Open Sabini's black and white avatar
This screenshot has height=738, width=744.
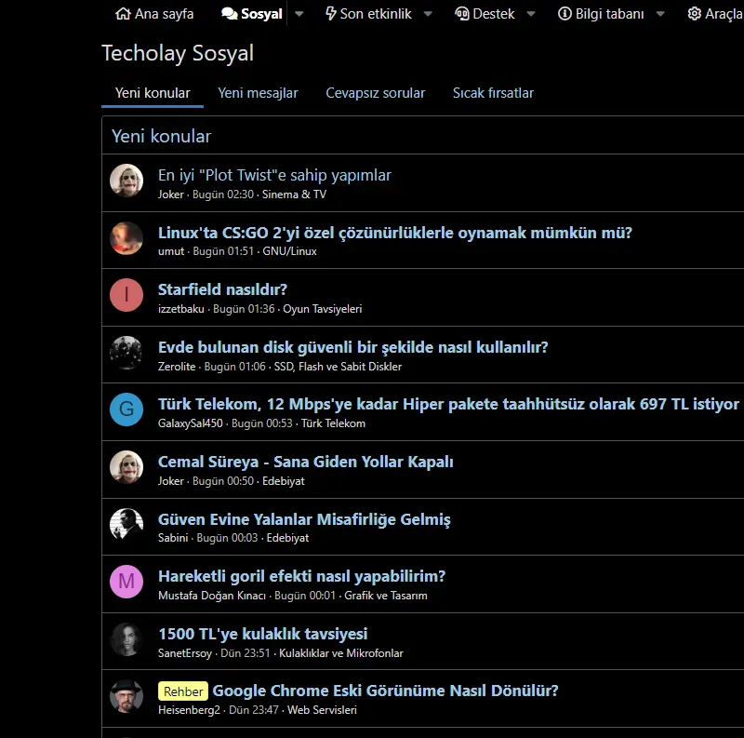coord(126,524)
